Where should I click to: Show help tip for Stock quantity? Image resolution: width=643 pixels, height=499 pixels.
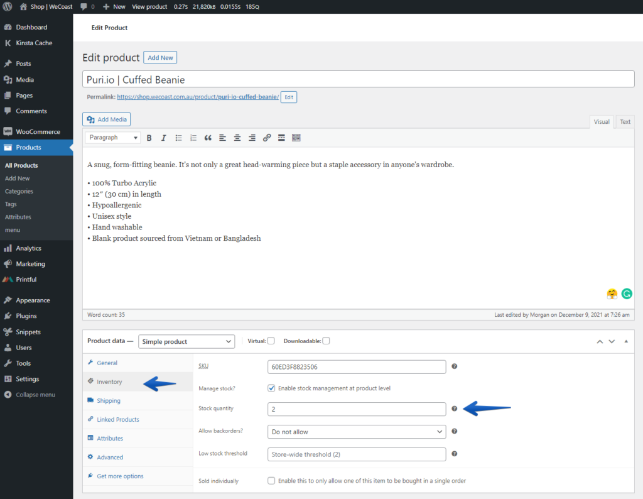click(x=455, y=409)
